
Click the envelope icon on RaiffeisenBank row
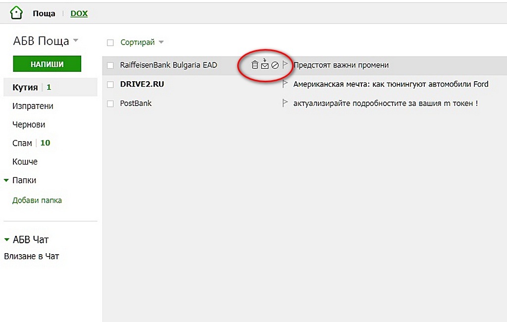point(265,64)
